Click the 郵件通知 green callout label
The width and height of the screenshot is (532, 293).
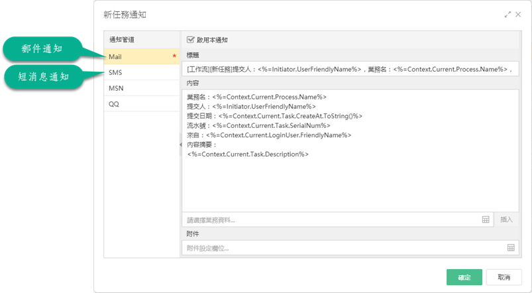click(43, 49)
